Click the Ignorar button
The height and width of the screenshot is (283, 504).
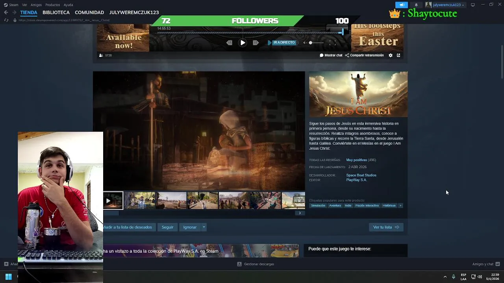(190, 227)
